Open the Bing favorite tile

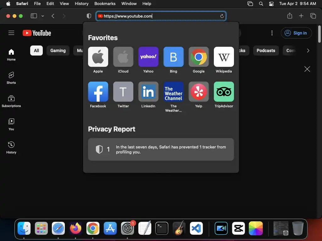(174, 57)
